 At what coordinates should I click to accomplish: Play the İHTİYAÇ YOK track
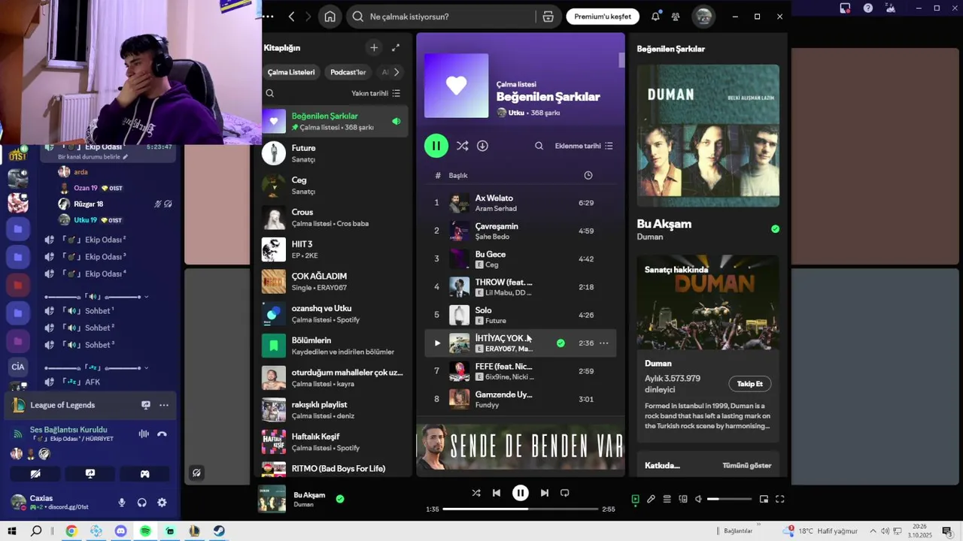pos(437,343)
